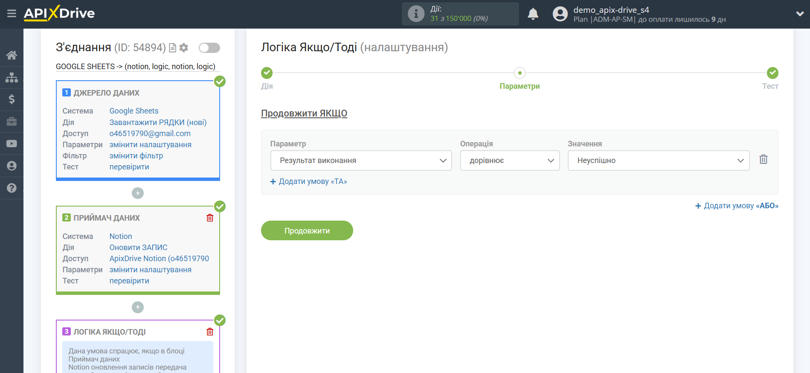810x373 pixels.
Task: Click перевірити in Приймач даних block
Action: click(129, 281)
